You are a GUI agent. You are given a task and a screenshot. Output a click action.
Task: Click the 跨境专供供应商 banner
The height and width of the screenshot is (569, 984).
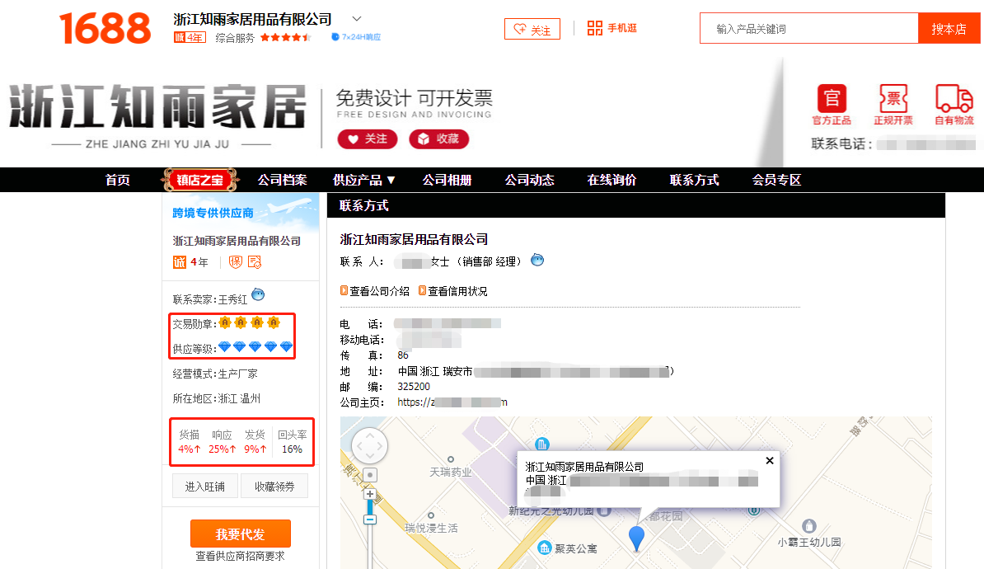[241, 212]
